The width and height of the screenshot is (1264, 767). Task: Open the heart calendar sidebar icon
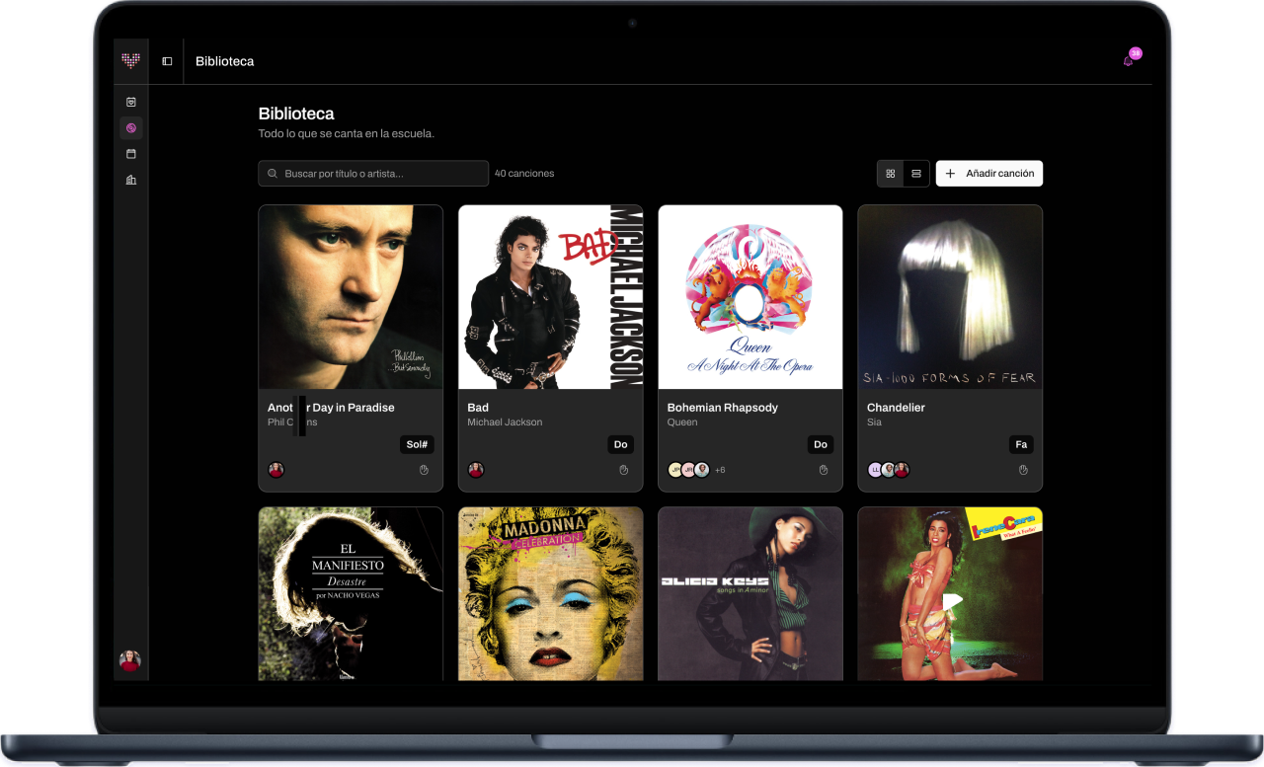130,102
